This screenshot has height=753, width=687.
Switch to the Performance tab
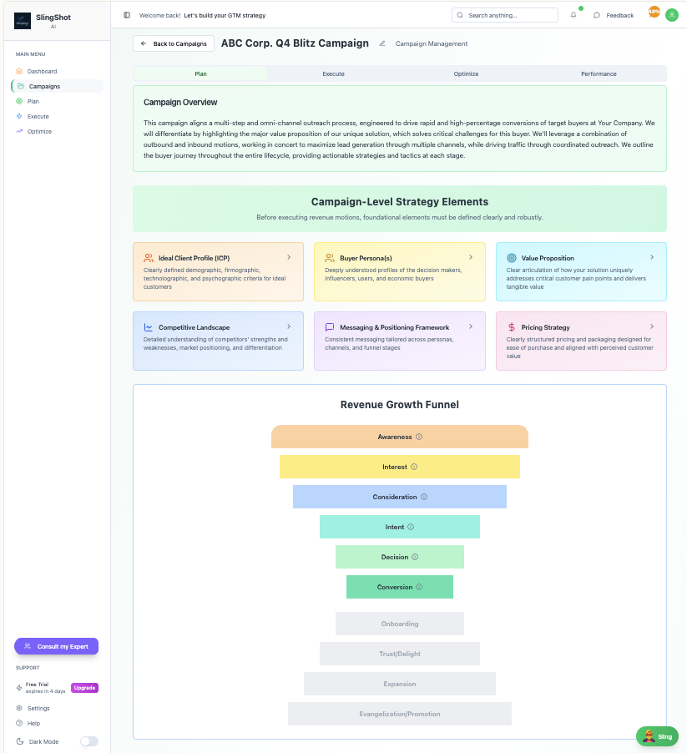click(599, 73)
